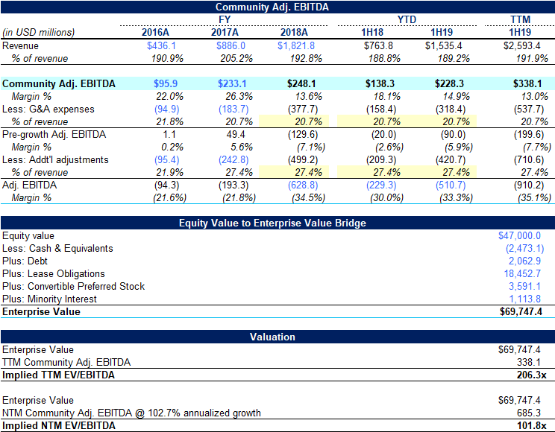
Task: Click the Less: Addt'l adjustments label
Action: click(x=55, y=160)
